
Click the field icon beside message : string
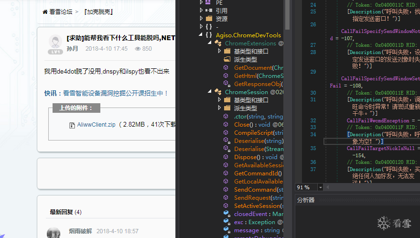click(x=227, y=230)
